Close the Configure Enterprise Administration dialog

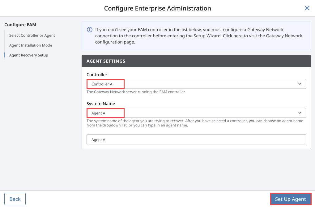[x=307, y=8]
